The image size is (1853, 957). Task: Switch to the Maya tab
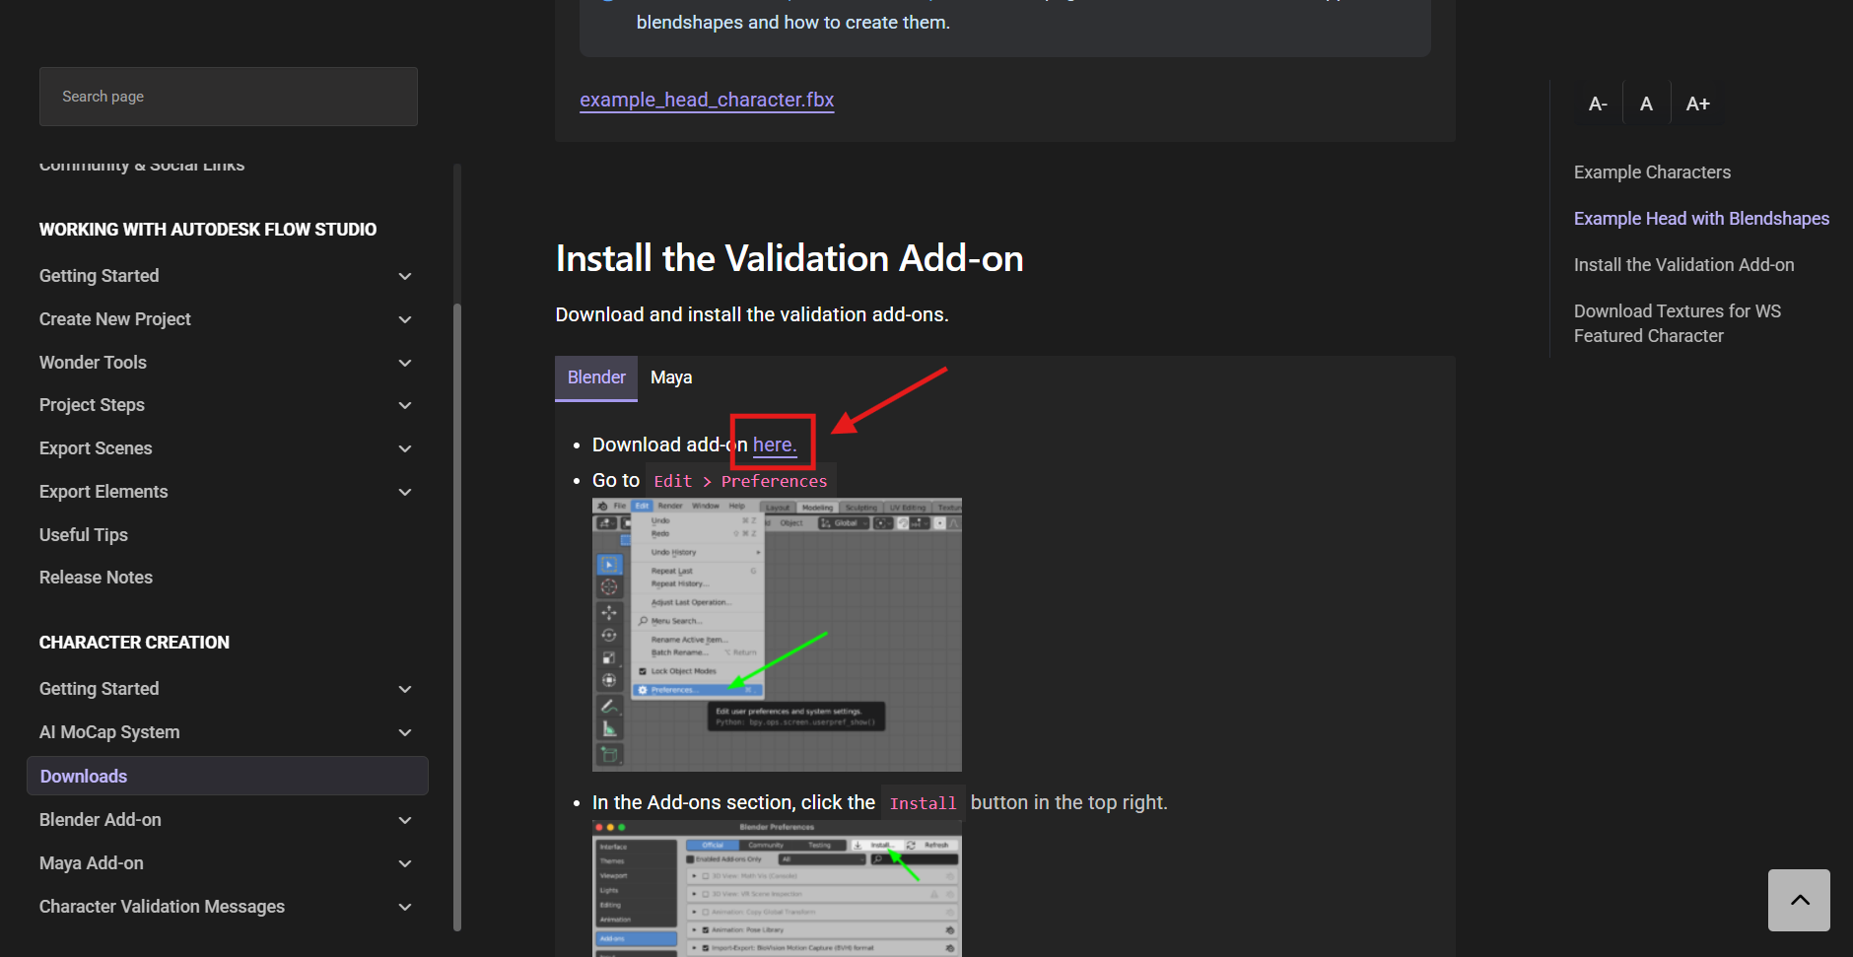671,377
